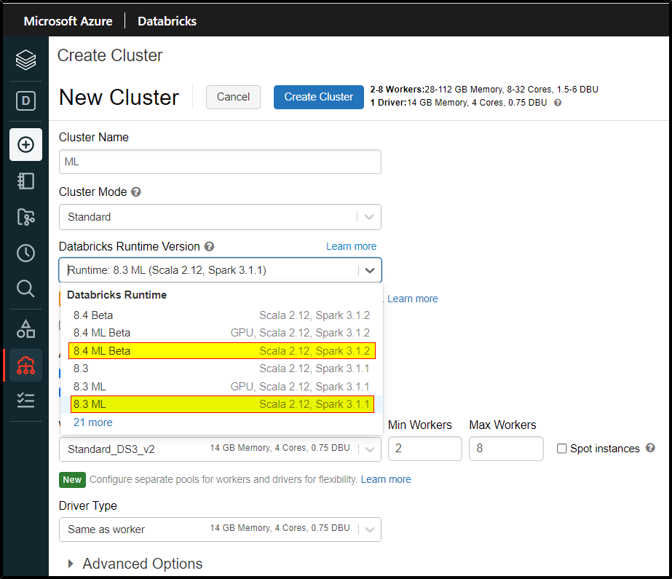Enable the Spot instances checkbox
The height and width of the screenshot is (579, 672).
(x=561, y=449)
